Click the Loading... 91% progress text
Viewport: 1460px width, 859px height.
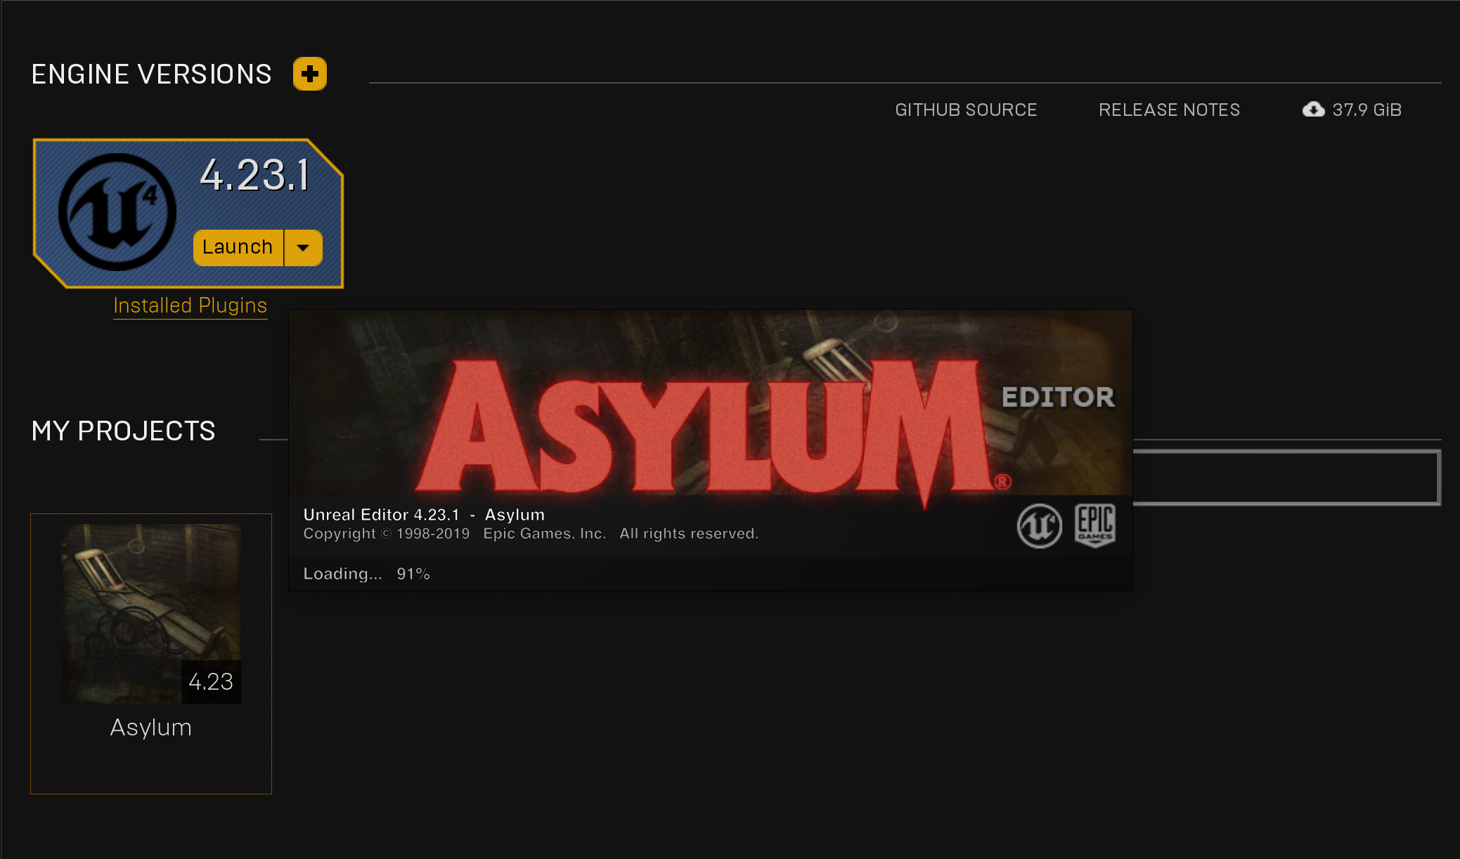[366, 574]
